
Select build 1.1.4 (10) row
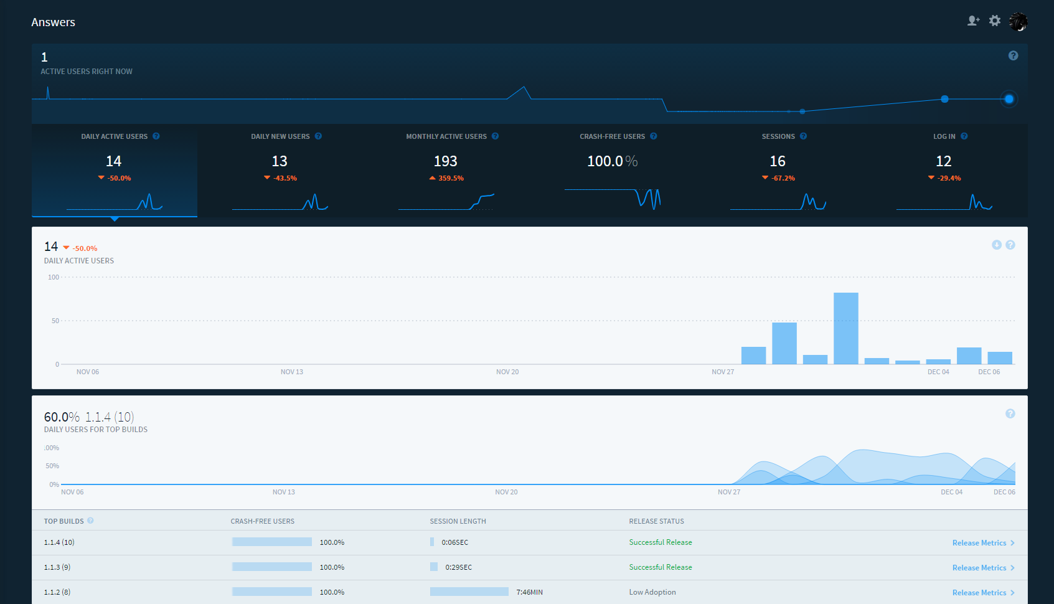coord(59,542)
